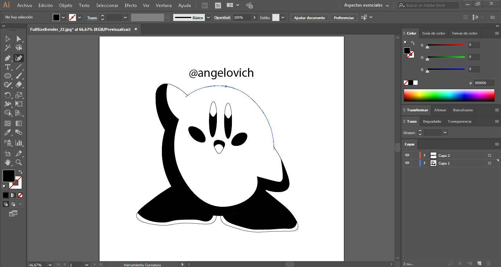Open the Efecto menu
This screenshot has width=501, height=267.
131,6
